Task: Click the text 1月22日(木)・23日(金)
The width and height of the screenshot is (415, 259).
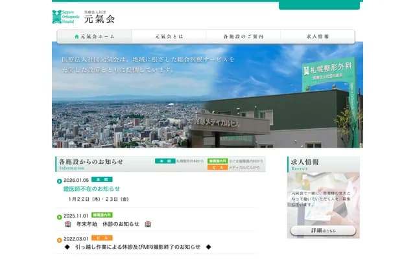Action: [x=98, y=199]
